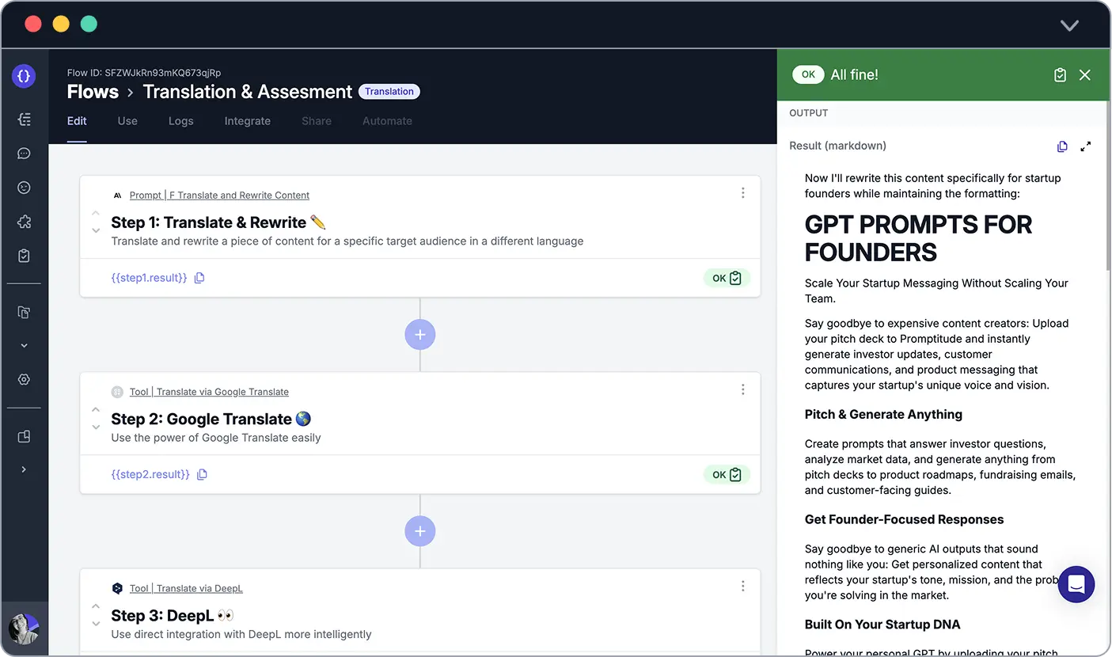This screenshot has width=1112, height=657.
Task: Switch to the Use tab
Action: point(127,121)
